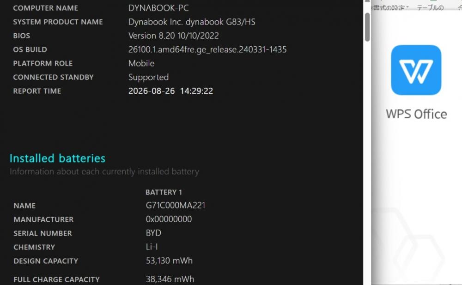Click the Platform Role Mobile value

point(141,63)
